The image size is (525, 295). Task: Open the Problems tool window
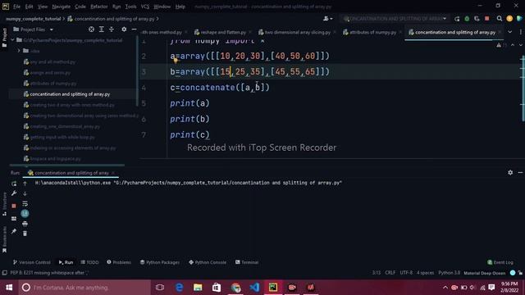(x=119, y=262)
